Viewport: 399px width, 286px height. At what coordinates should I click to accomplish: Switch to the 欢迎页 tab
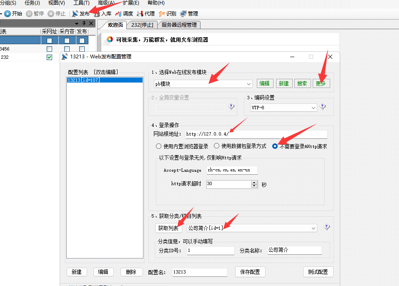coord(115,25)
